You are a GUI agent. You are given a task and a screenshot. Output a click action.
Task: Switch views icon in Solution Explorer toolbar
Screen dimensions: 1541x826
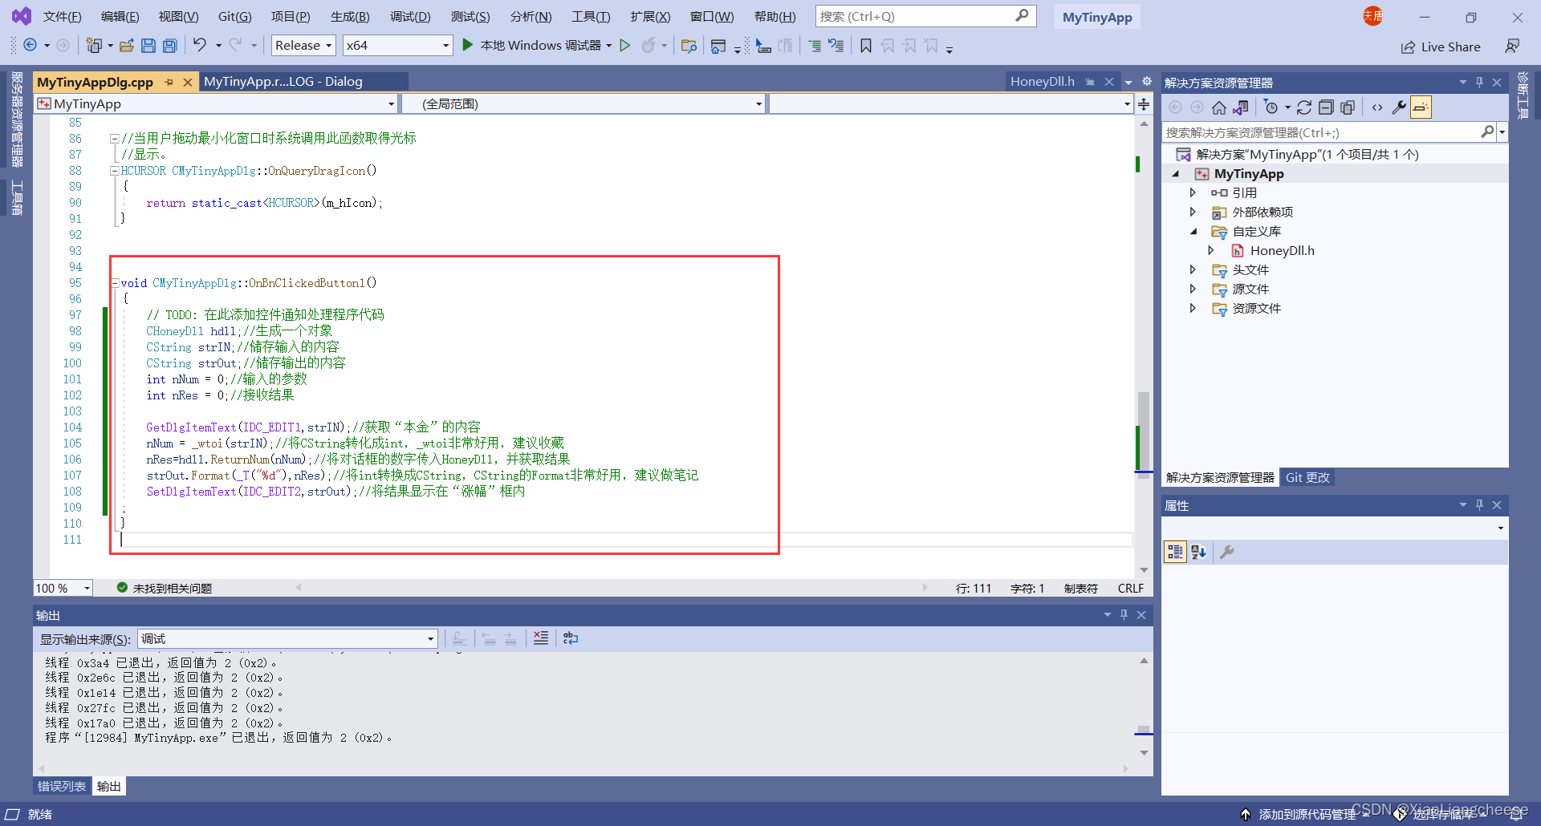click(1241, 107)
